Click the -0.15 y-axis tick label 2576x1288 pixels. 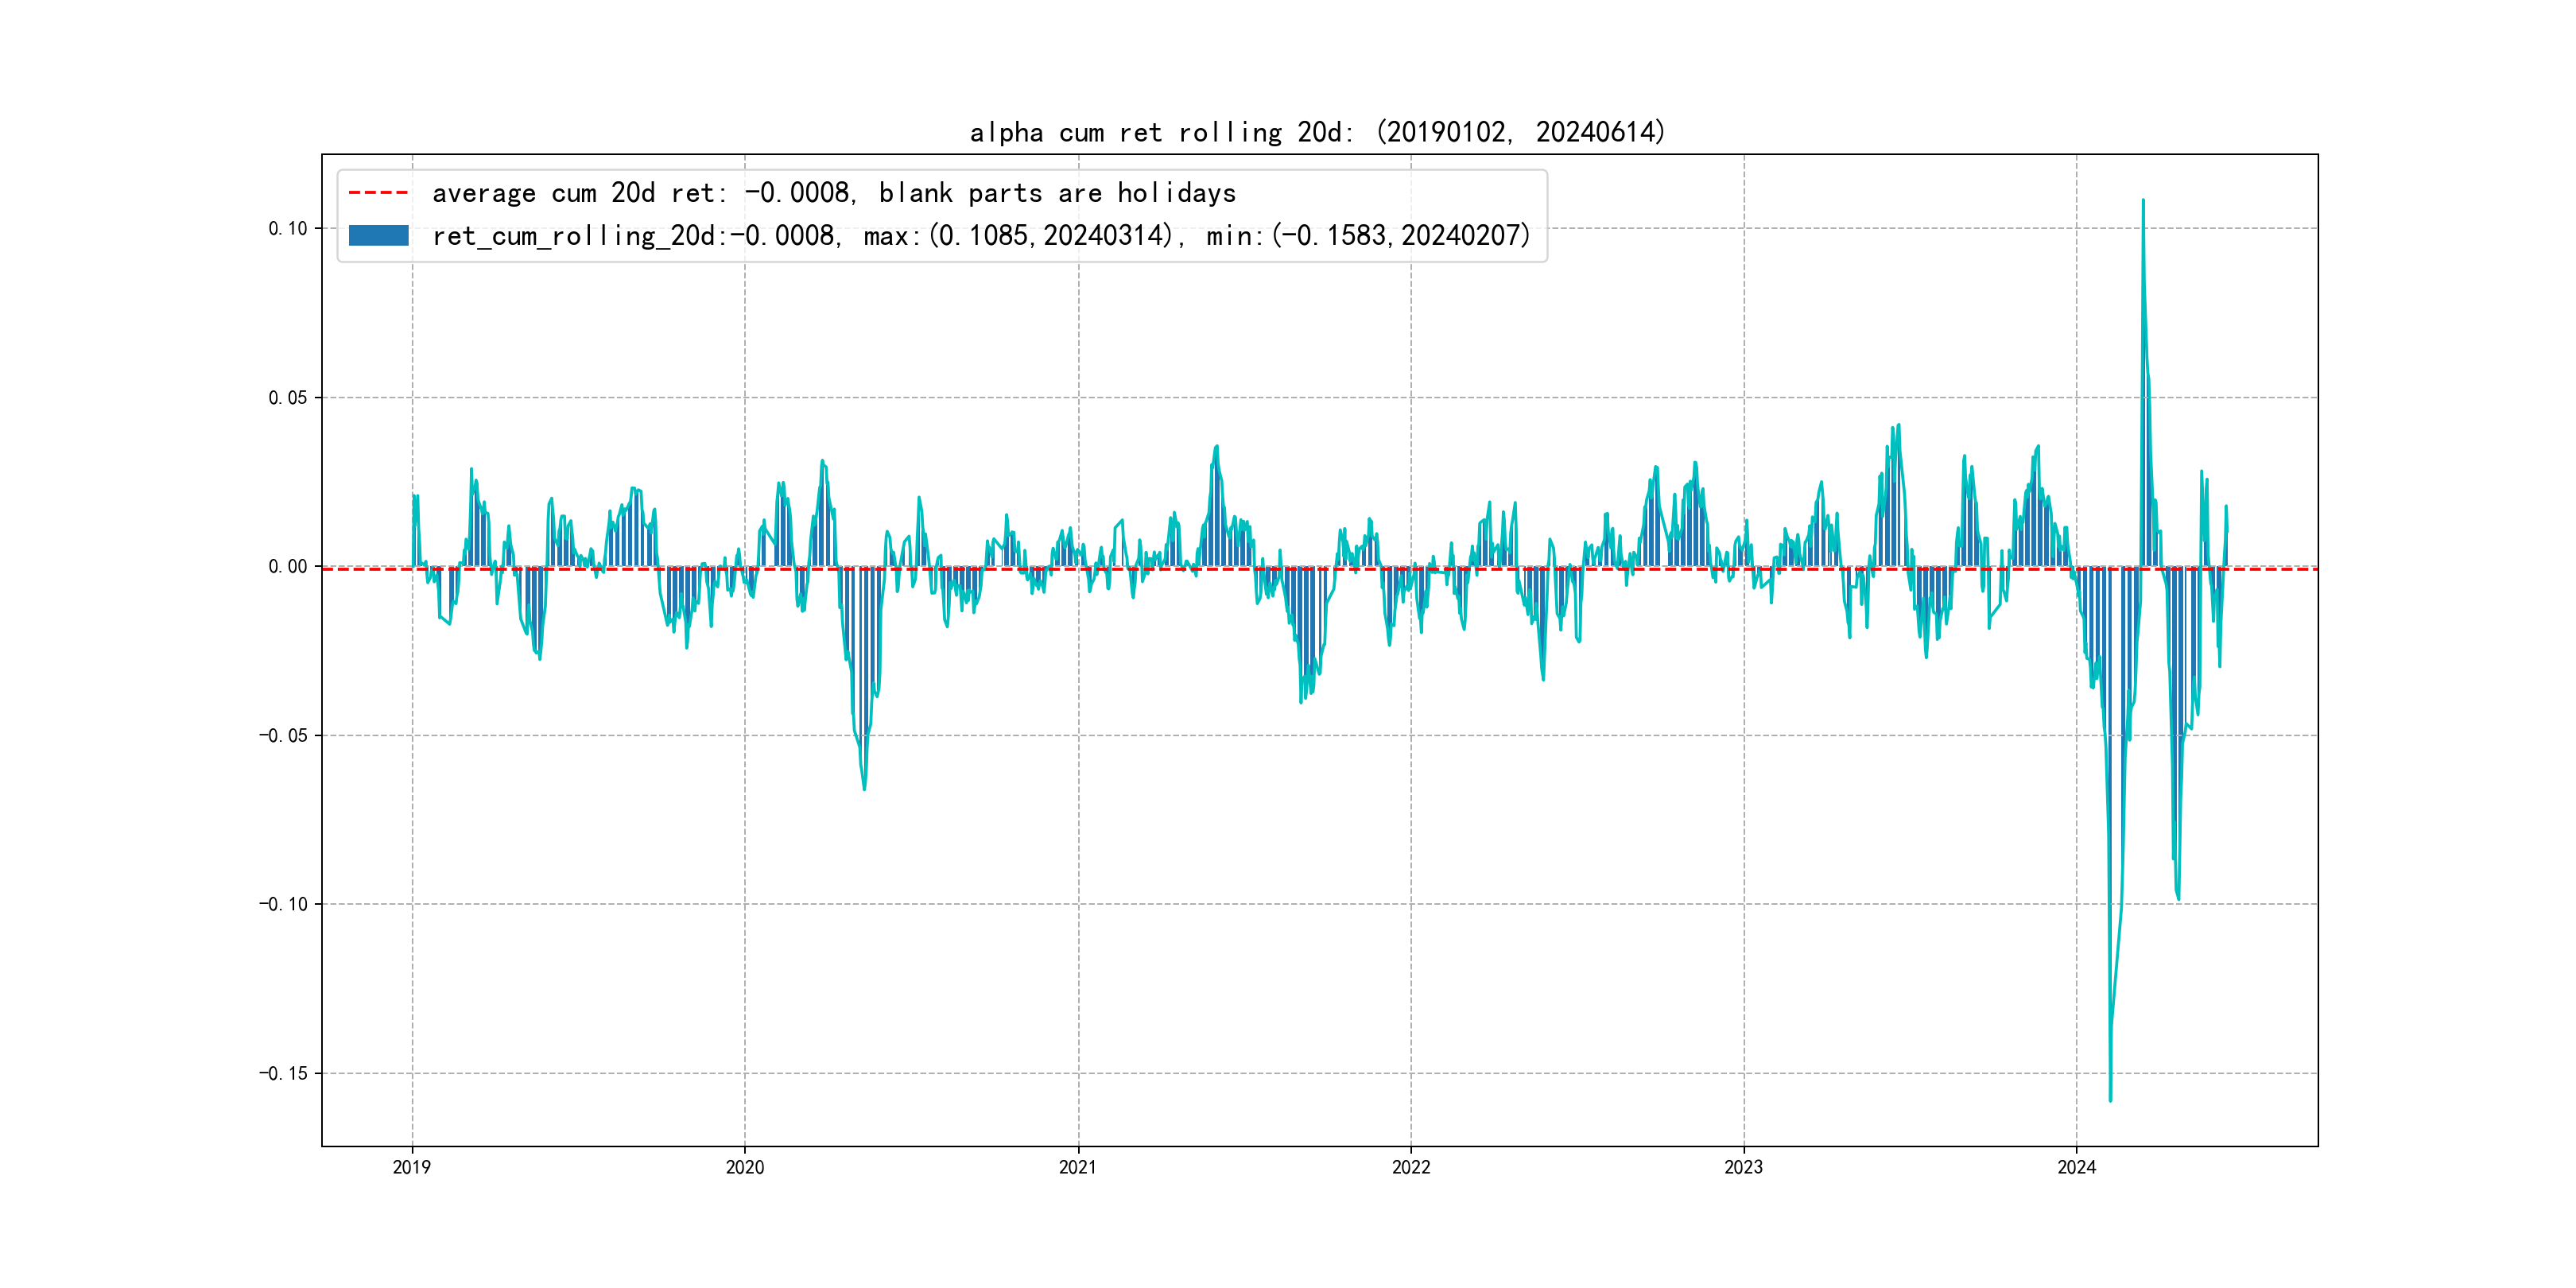(x=284, y=1073)
